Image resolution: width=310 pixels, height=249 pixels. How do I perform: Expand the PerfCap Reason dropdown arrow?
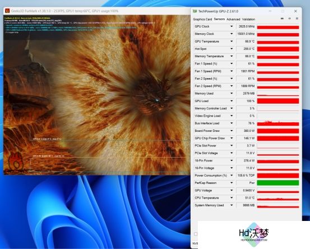(232, 183)
